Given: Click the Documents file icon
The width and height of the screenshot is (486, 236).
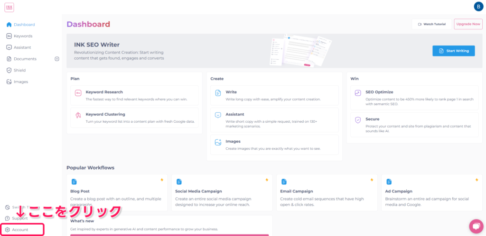Looking at the screenshot, I should [9, 59].
